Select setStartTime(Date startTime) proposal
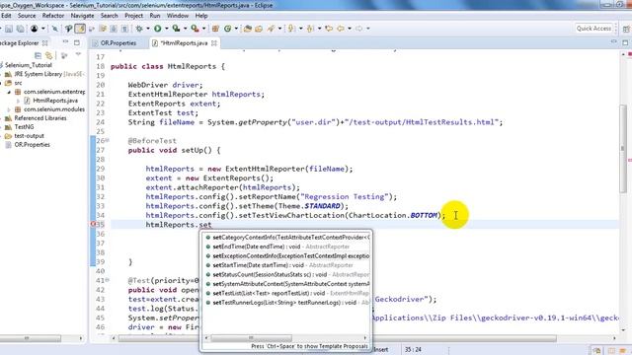 (287, 265)
